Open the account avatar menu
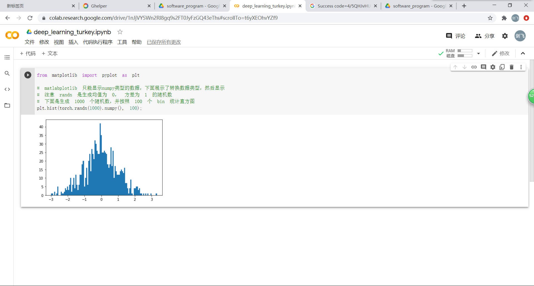Image resolution: width=534 pixels, height=286 pixels. coord(520,36)
